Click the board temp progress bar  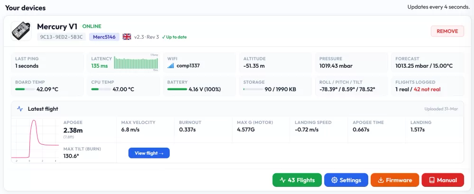tap(25, 89)
